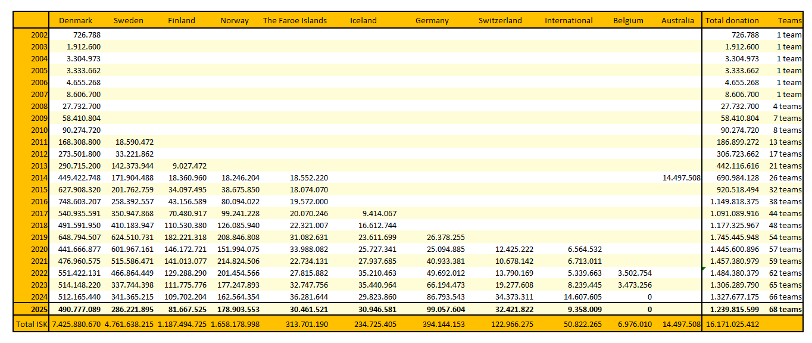Click the Teams column header
The width and height of the screenshot is (812, 343).
tap(789, 20)
